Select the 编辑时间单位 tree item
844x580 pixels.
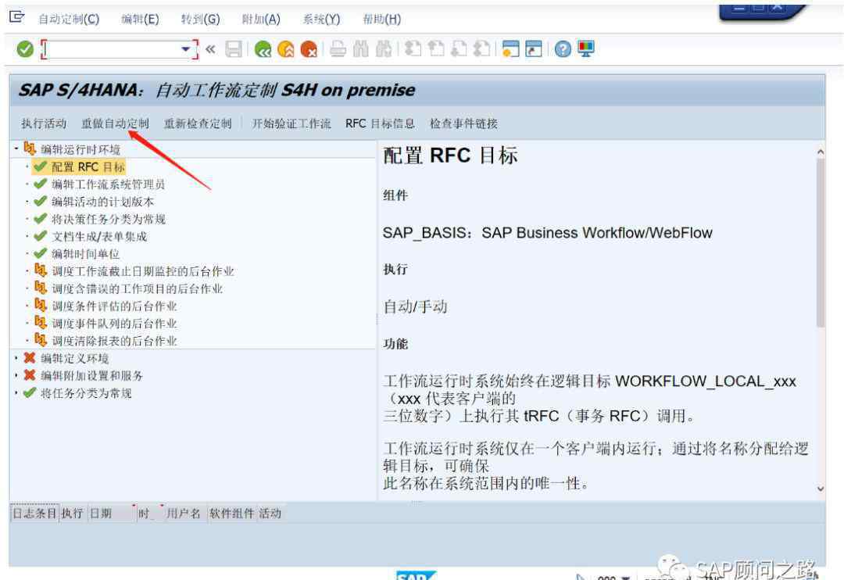point(85,253)
